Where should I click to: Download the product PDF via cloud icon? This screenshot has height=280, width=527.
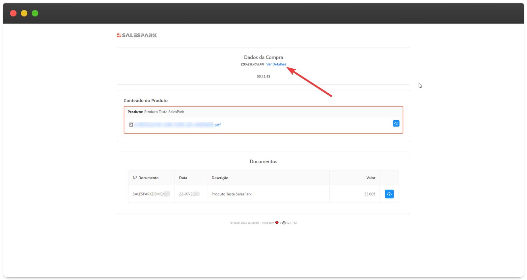[x=396, y=123]
